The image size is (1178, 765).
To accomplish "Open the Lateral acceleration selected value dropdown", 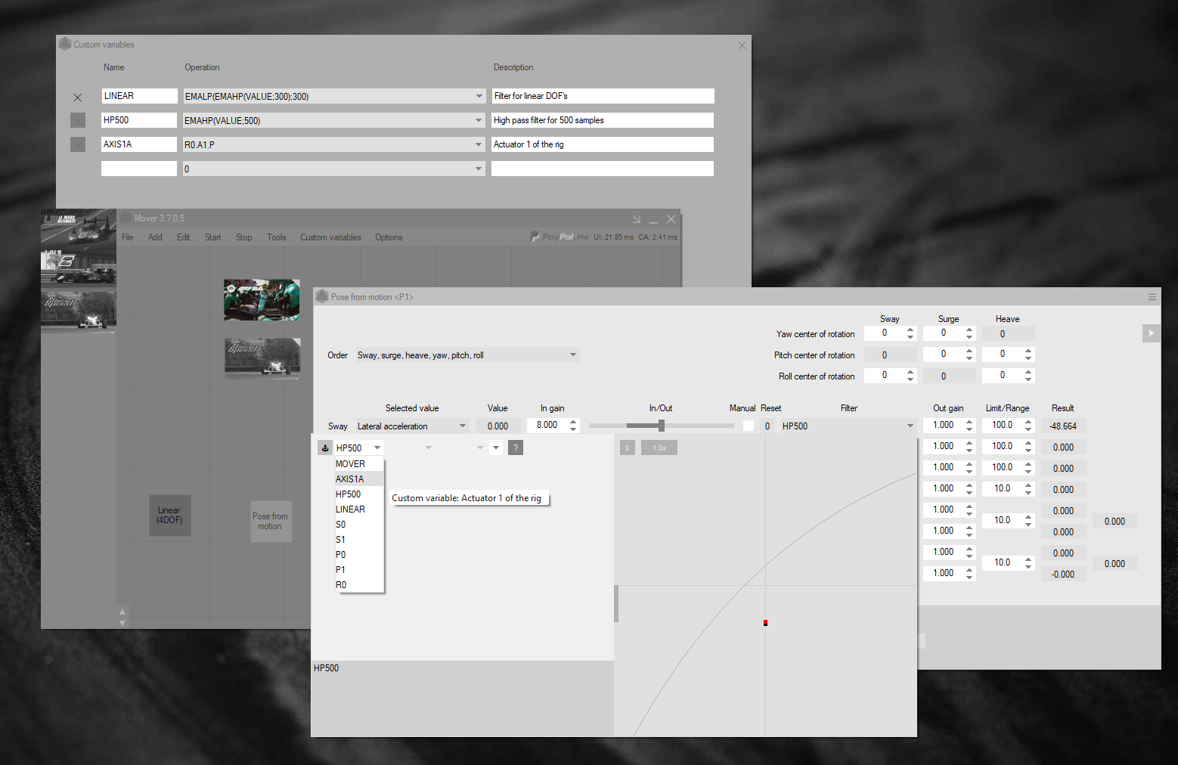I will click(462, 426).
